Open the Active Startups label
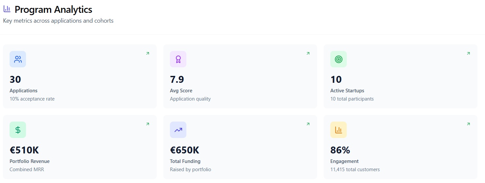This screenshot has width=485, height=183. [x=347, y=91]
